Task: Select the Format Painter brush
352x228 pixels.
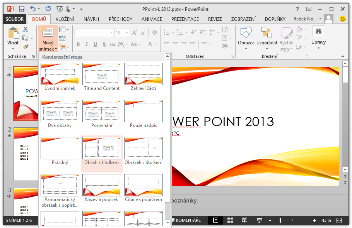Action: click(26, 47)
